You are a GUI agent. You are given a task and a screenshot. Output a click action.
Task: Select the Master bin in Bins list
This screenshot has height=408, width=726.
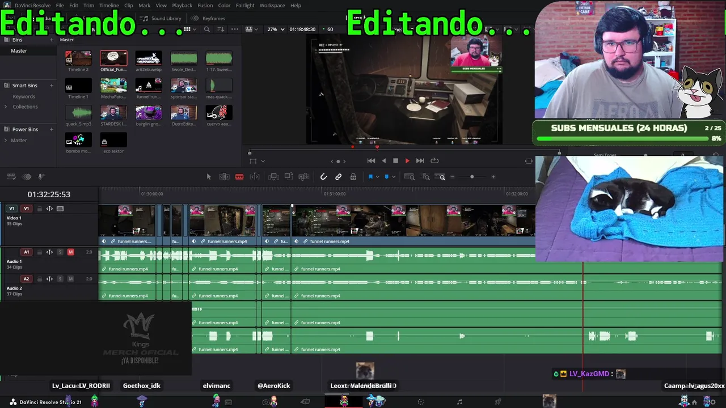click(x=29, y=51)
